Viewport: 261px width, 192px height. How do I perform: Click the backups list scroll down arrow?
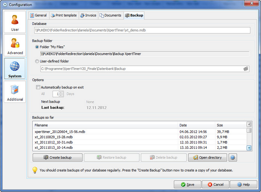(x=249, y=148)
